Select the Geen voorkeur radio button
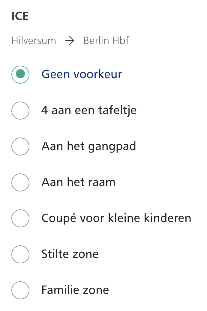 [x=20, y=74]
